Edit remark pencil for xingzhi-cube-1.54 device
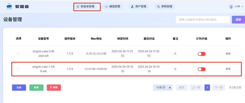This screenshot has width=245, height=103. coord(175,69)
